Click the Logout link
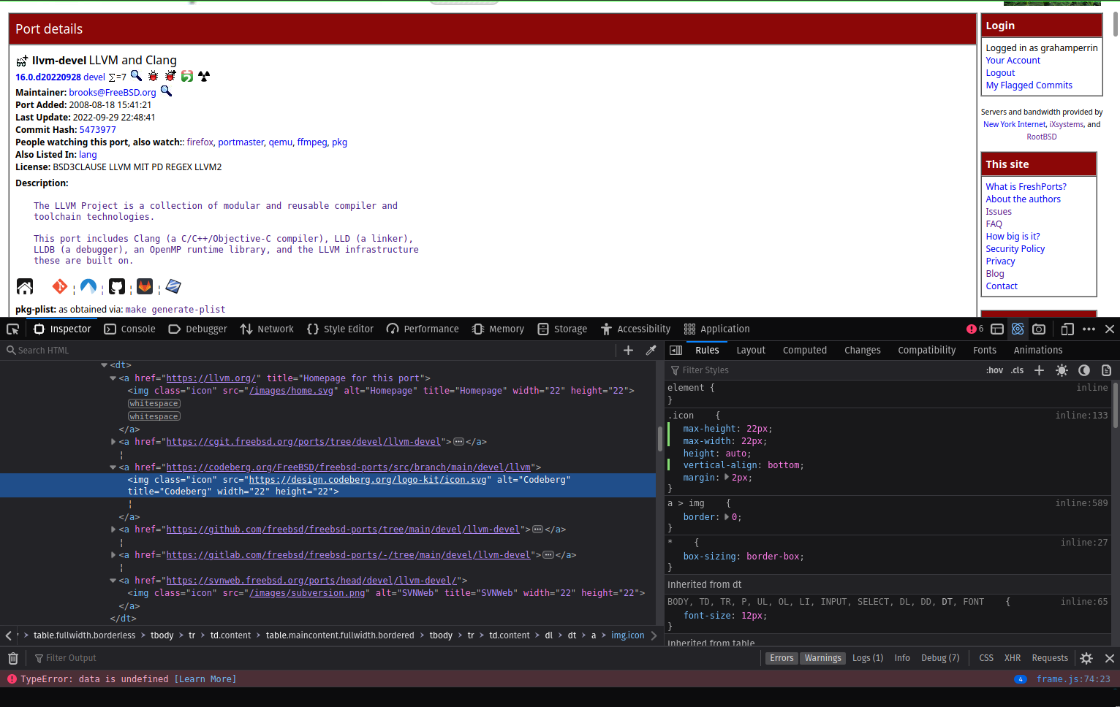This screenshot has height=707, width=1120. point(1000,72)
